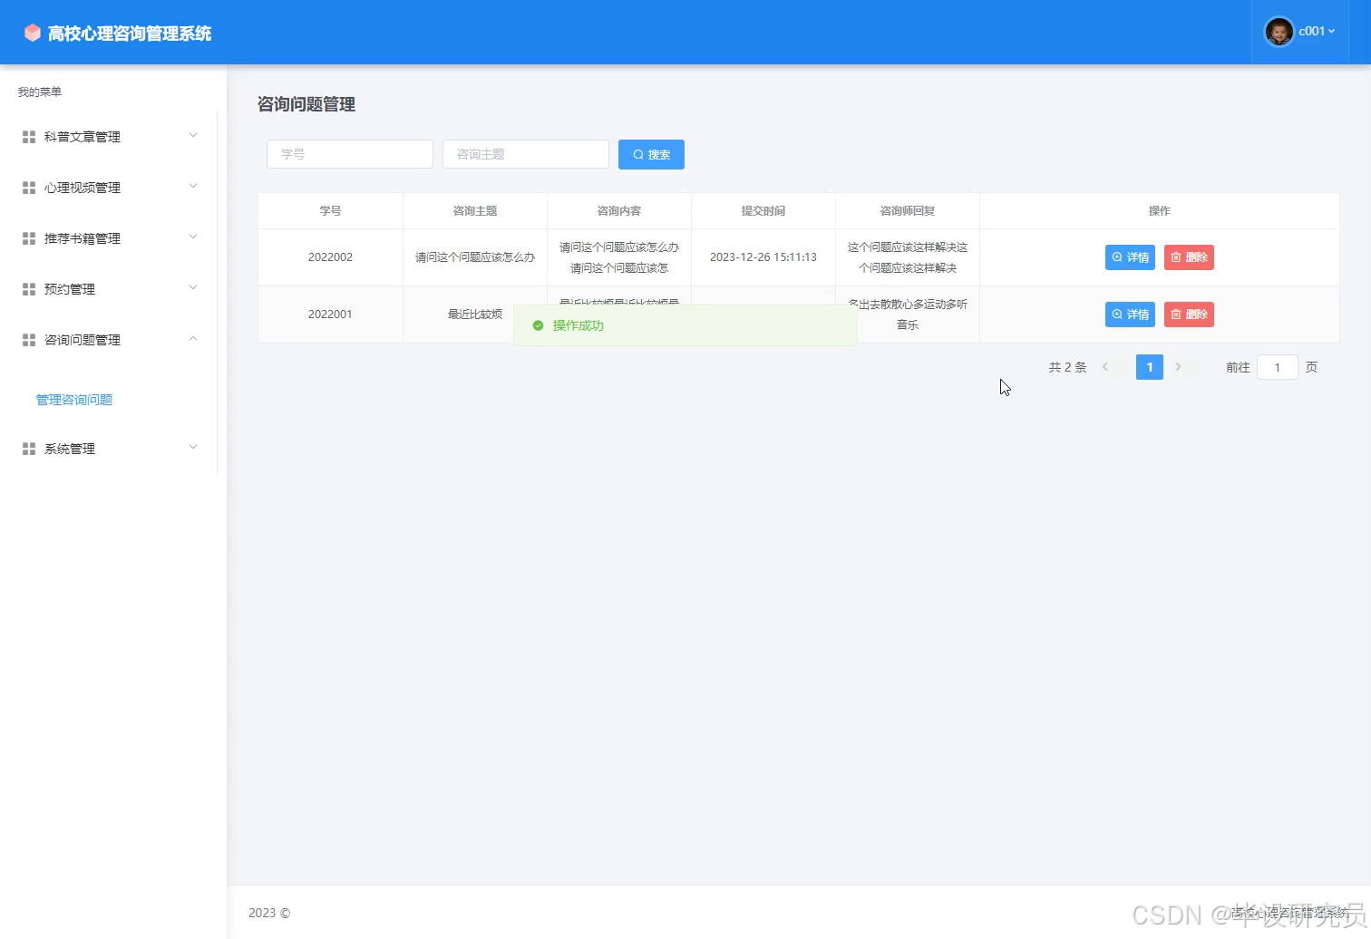Click cell 2022002 in the table
This screenshot has height=939, width=1371.
pyautogui.click(x=330, y=257)
